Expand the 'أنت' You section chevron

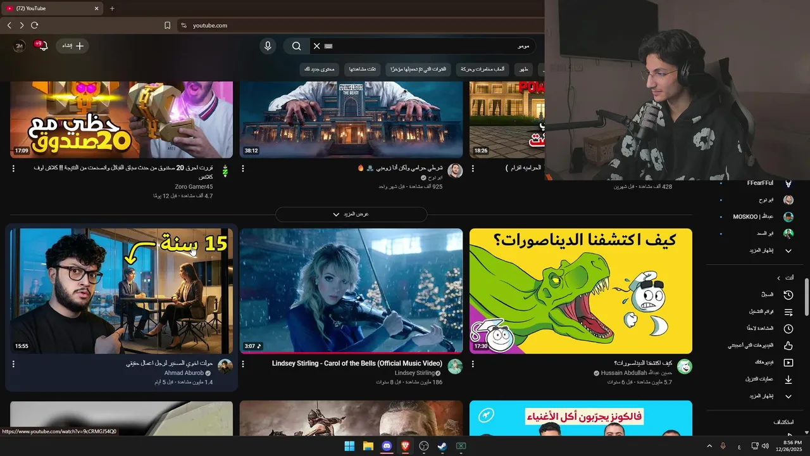pyautogui.click(x=779, y=277)
